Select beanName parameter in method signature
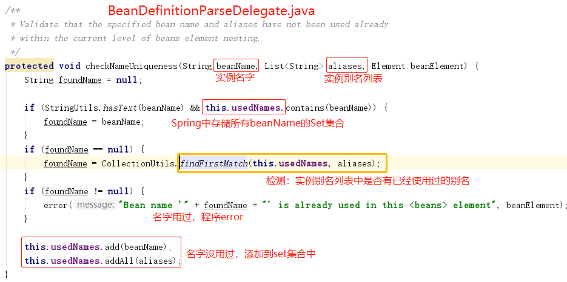Screen dimensions: 567x282 tap(236, 66)
